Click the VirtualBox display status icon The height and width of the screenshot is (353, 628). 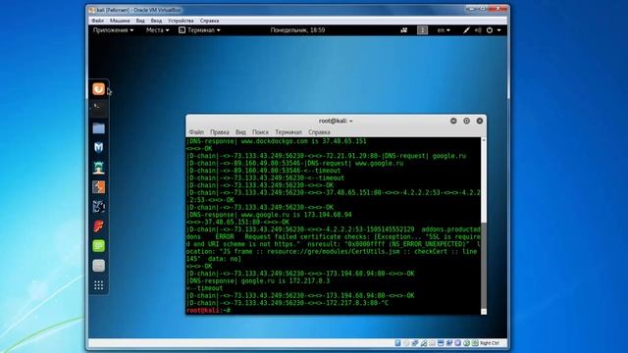(441, 343)
